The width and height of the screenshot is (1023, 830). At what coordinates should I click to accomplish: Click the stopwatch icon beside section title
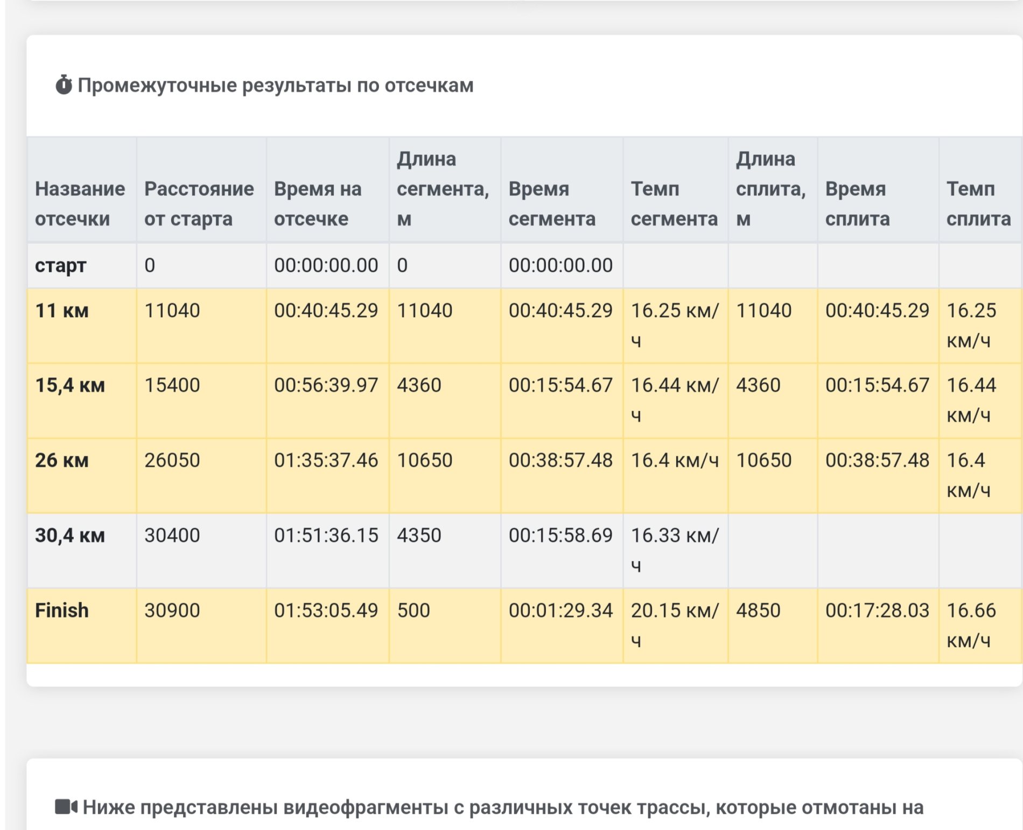(x=64, y=85)
